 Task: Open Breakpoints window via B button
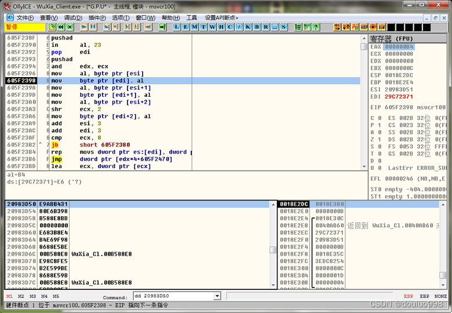pos(257,27)
